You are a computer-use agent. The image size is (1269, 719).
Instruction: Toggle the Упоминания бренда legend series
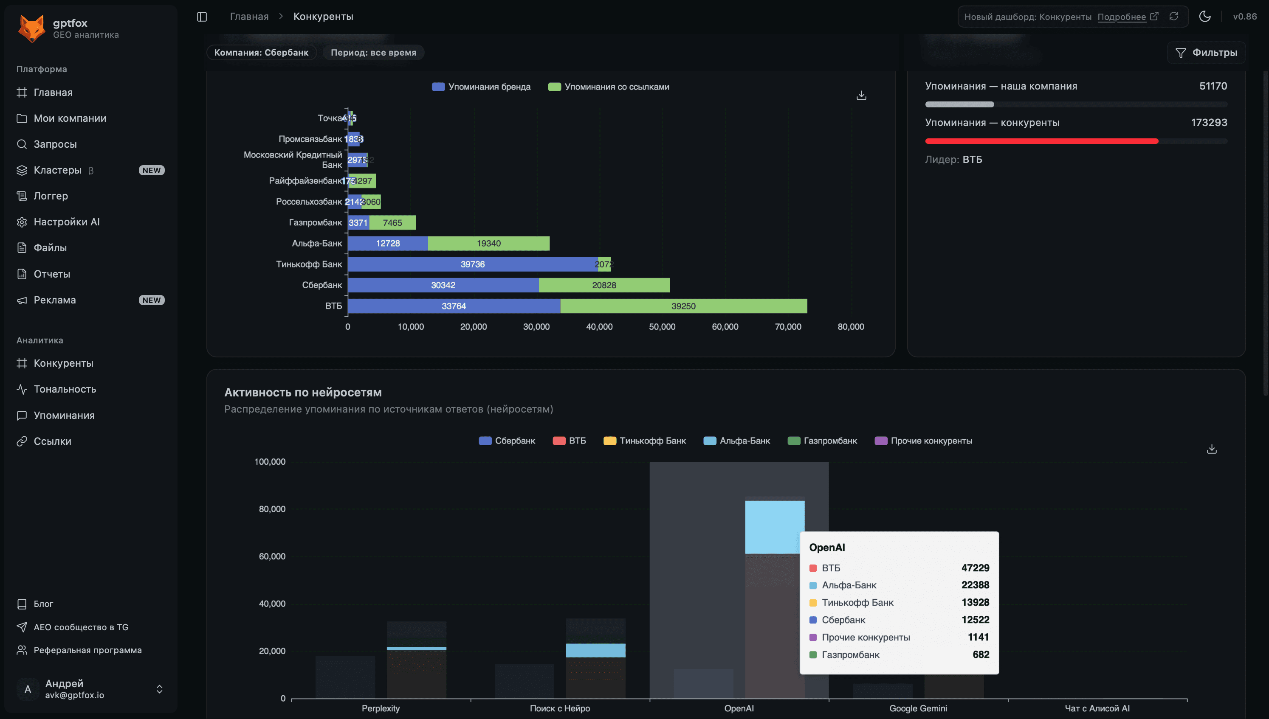click(x=480, y=87)
